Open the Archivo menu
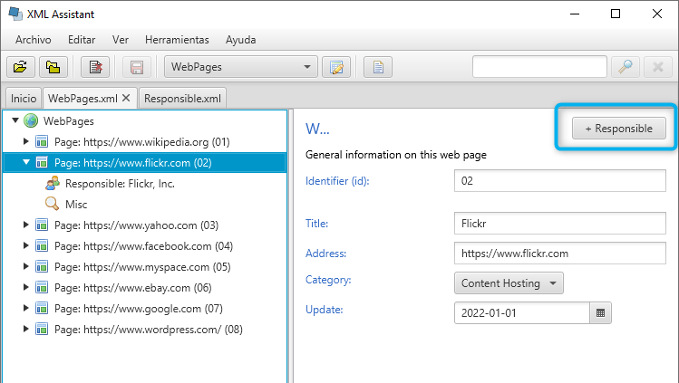This screenshot has height=383, width=679. (x=34, y=40)
